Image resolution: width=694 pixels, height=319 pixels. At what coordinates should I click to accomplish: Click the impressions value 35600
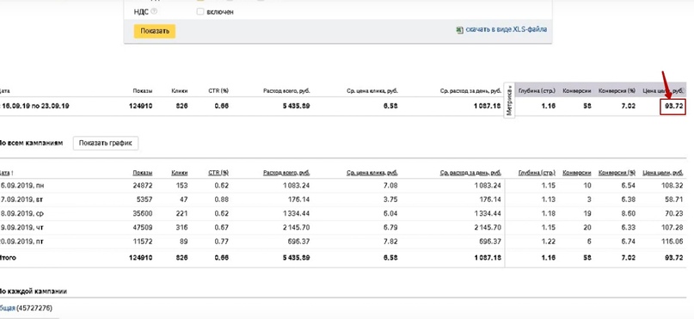[142, 214]
